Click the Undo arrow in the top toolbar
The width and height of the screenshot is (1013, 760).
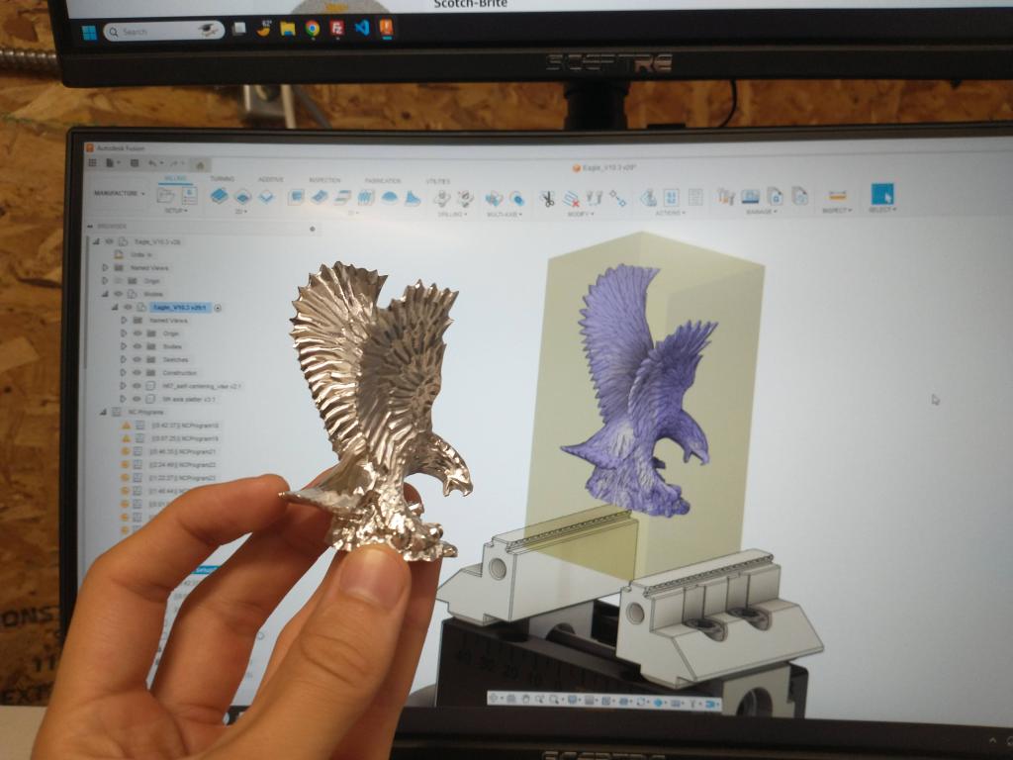pyautogui.click(x=151, y=163)
